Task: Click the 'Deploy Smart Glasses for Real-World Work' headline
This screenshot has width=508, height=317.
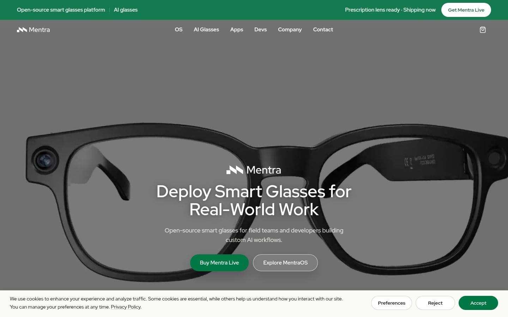Action: (254, 200)
